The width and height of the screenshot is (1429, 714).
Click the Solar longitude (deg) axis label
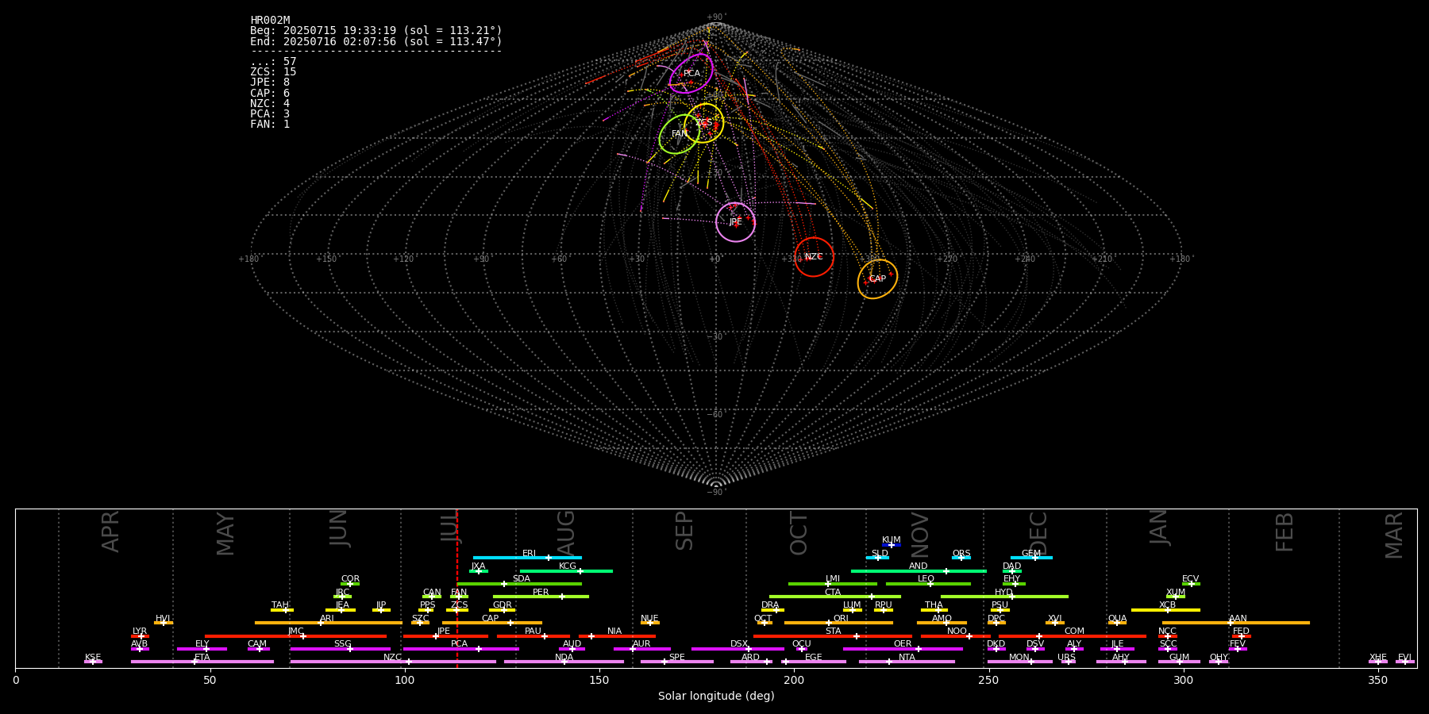click(716, 697)
